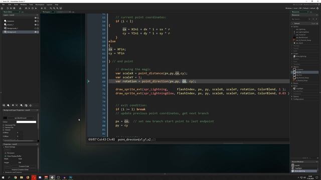The image size is (321, 180).
Task: Collapse the Default resource view header
Action: (292, 23)
